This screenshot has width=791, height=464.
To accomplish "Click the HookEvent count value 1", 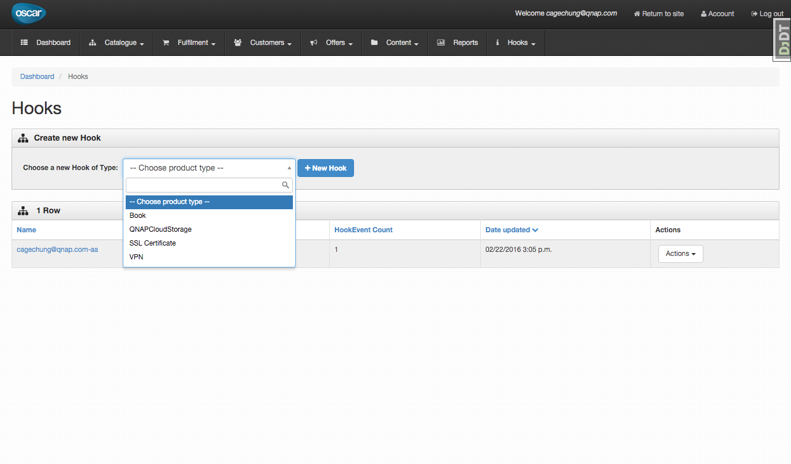I will [x=336, y=250].
